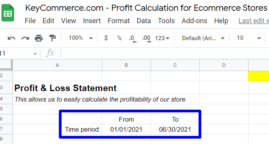Print the spreadsheet

coord(39,38)
